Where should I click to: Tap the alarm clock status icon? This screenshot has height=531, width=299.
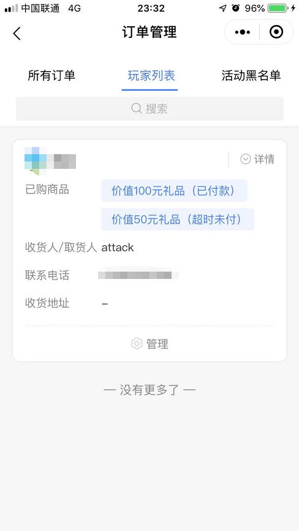coord(236,8)
